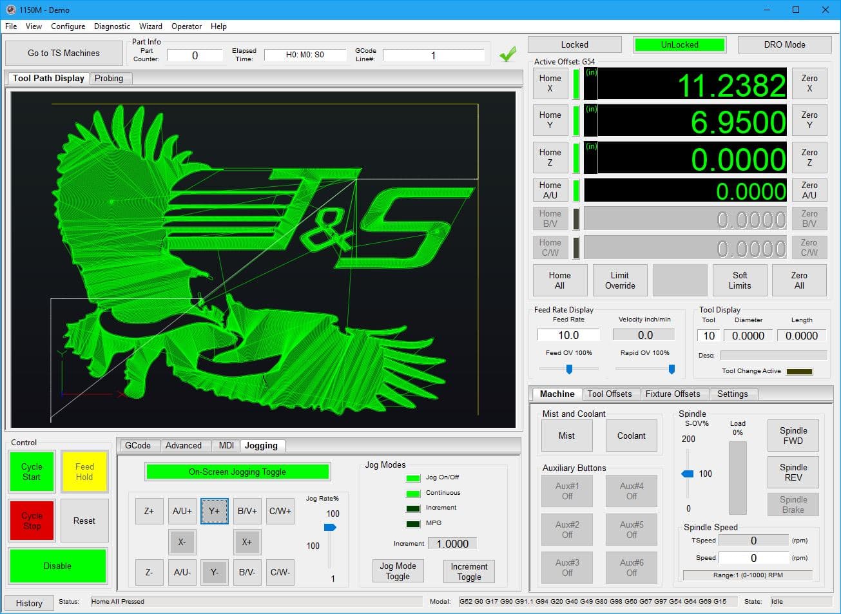Image resolution: width=841 pixels, height=614 pixels.
Task: Click the green checkmark status icon
Action: coord(508,54)
